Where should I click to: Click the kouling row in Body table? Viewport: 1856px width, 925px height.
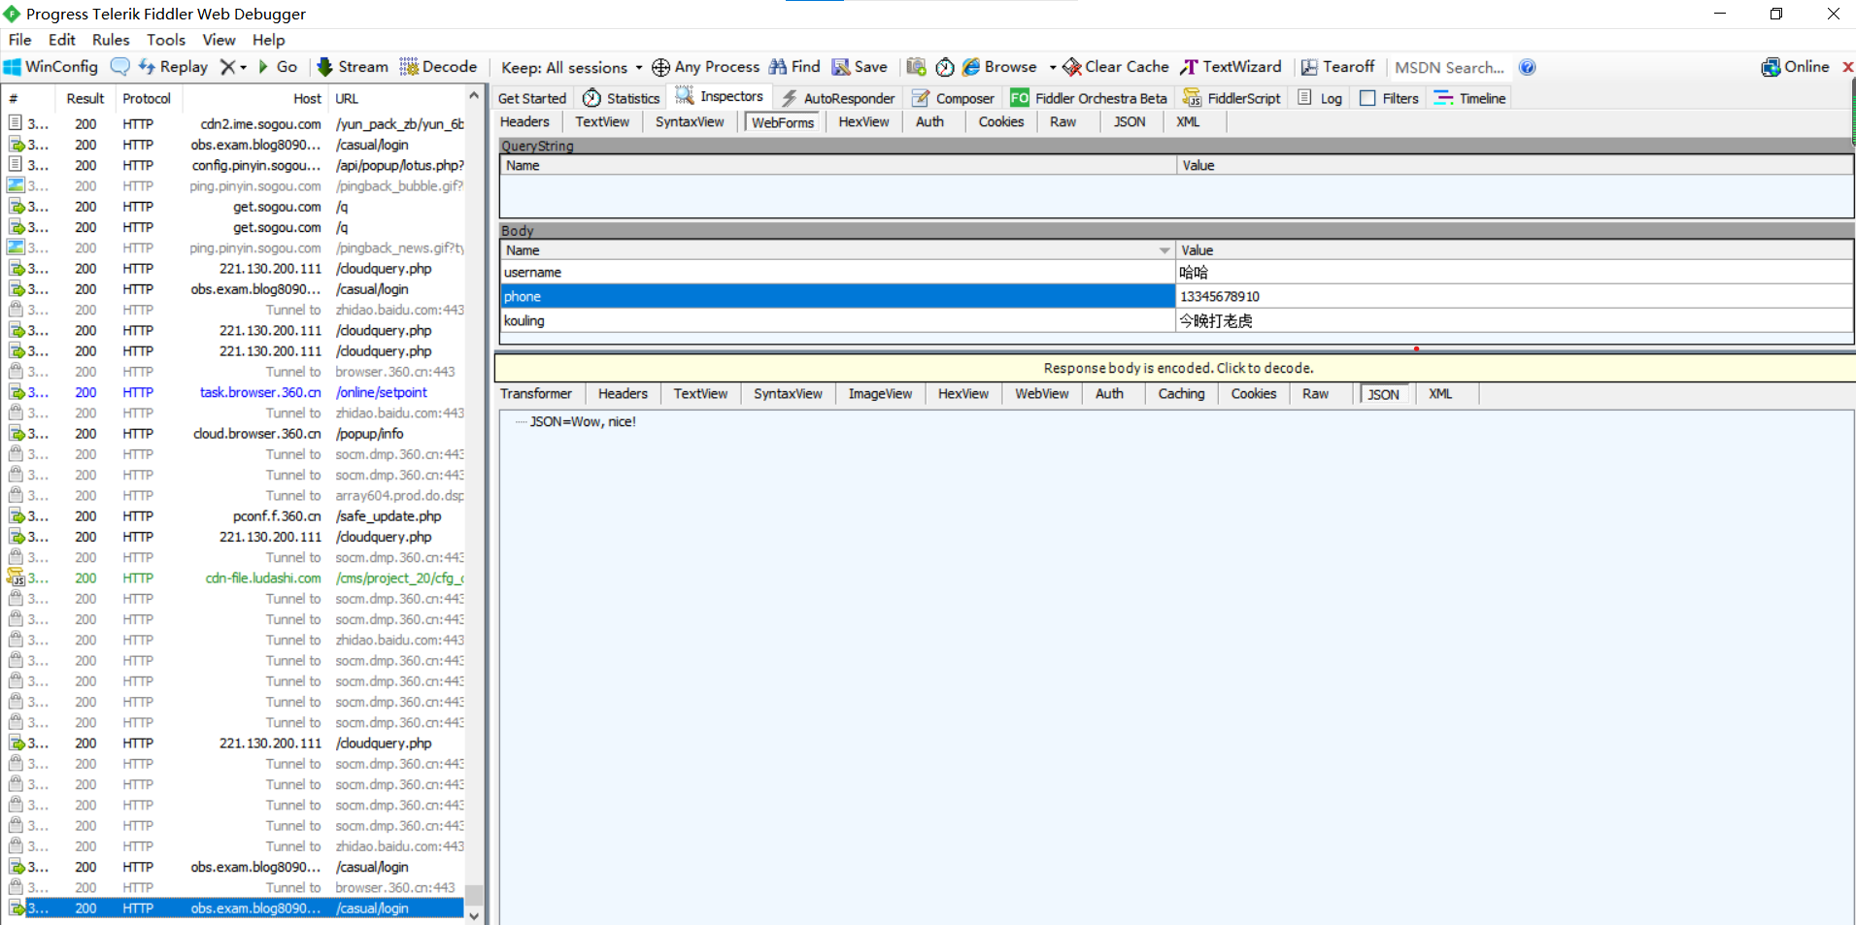click(1177, 320)
